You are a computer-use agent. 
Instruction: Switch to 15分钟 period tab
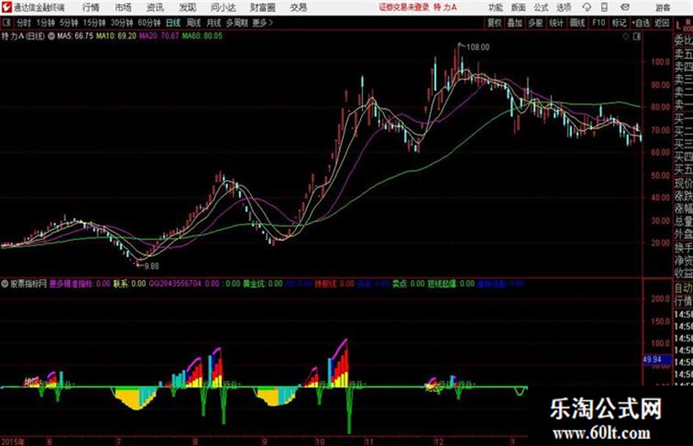coord(94,23)
